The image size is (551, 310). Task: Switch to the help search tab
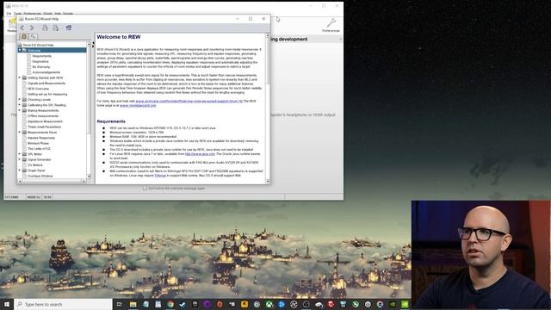click(33, 36)
